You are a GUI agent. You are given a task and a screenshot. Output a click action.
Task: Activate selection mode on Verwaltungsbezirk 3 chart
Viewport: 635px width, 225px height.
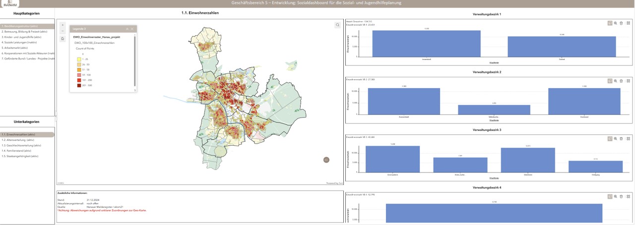pyautogui.click(x=610, y=139)
